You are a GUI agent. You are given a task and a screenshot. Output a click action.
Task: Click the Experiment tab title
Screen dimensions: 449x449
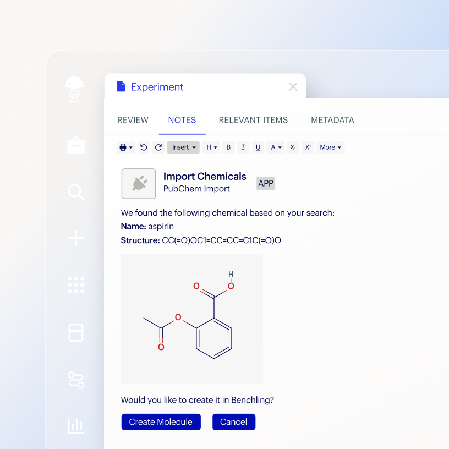(157, 87)
